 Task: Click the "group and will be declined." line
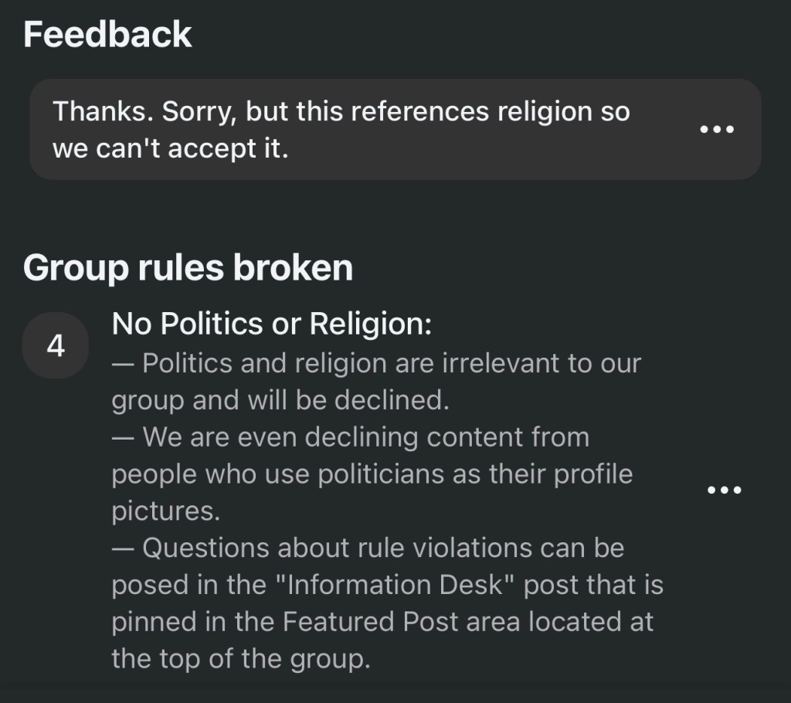click(280, 400)
